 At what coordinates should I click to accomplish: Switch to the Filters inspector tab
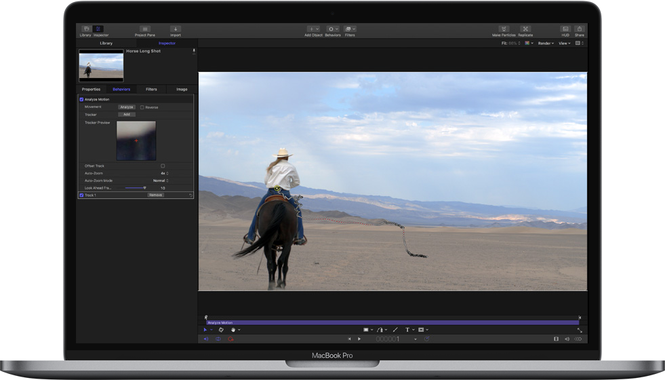click(x=151, y=90)
